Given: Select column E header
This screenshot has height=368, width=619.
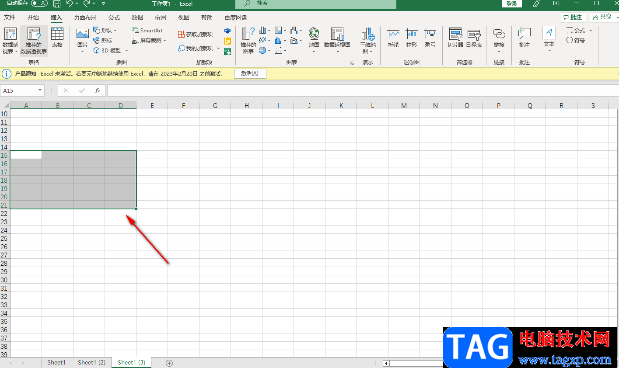Looking at the screenshot, I should coord(152,105).
